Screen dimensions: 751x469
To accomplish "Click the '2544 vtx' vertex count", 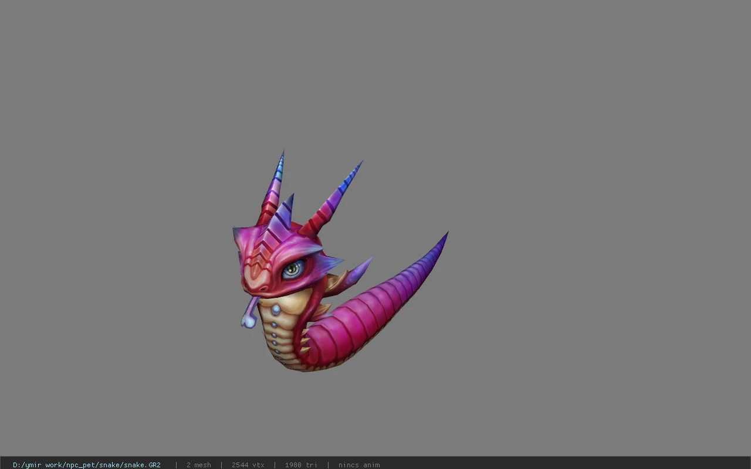I will point(248,465).
